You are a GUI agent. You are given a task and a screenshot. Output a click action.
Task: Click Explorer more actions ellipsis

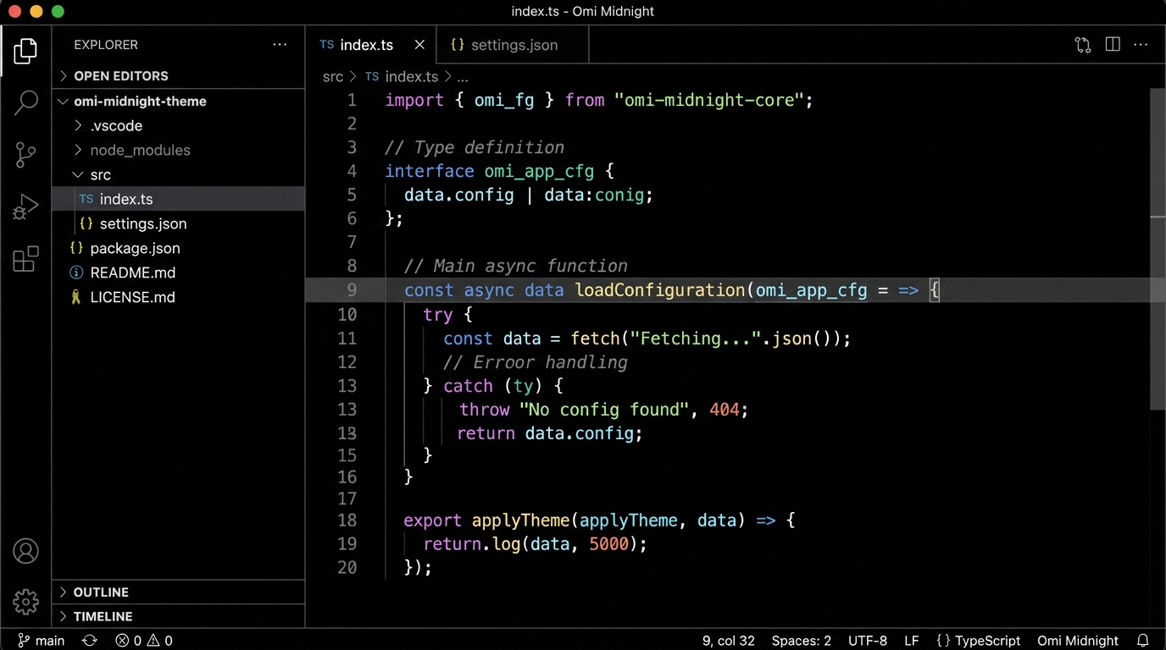pyautogui.click(x=280, y=45)
